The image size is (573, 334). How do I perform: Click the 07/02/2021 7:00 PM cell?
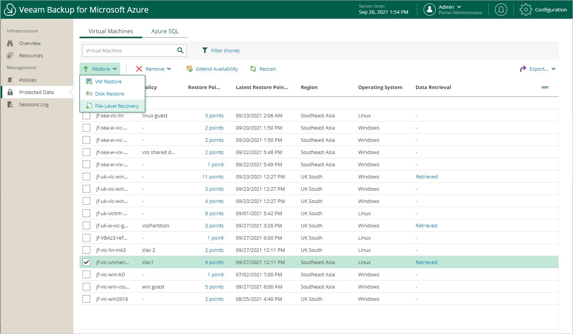[x=259, y=274]
